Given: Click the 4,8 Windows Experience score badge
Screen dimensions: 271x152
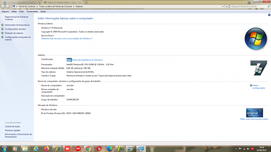Looking at the screenshot, I should tap(69, 60).
